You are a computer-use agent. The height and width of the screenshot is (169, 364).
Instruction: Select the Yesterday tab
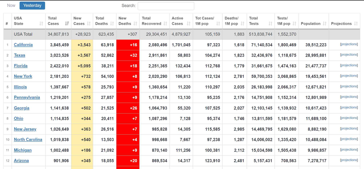[32, 6]
